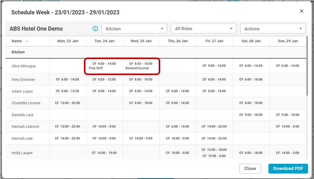This screenshot has width=314, height=179.
Task: Click Hannah Lebrock's Monday shift 12:00 - 22:00
Action: 68,126
